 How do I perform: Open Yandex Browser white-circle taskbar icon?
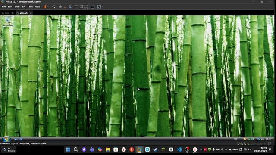(x=124, y=149)
